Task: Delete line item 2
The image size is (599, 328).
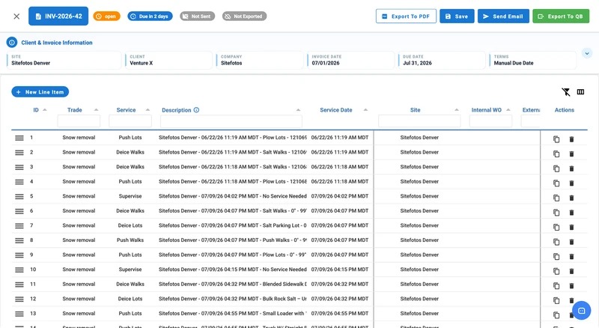Action: 571,154
